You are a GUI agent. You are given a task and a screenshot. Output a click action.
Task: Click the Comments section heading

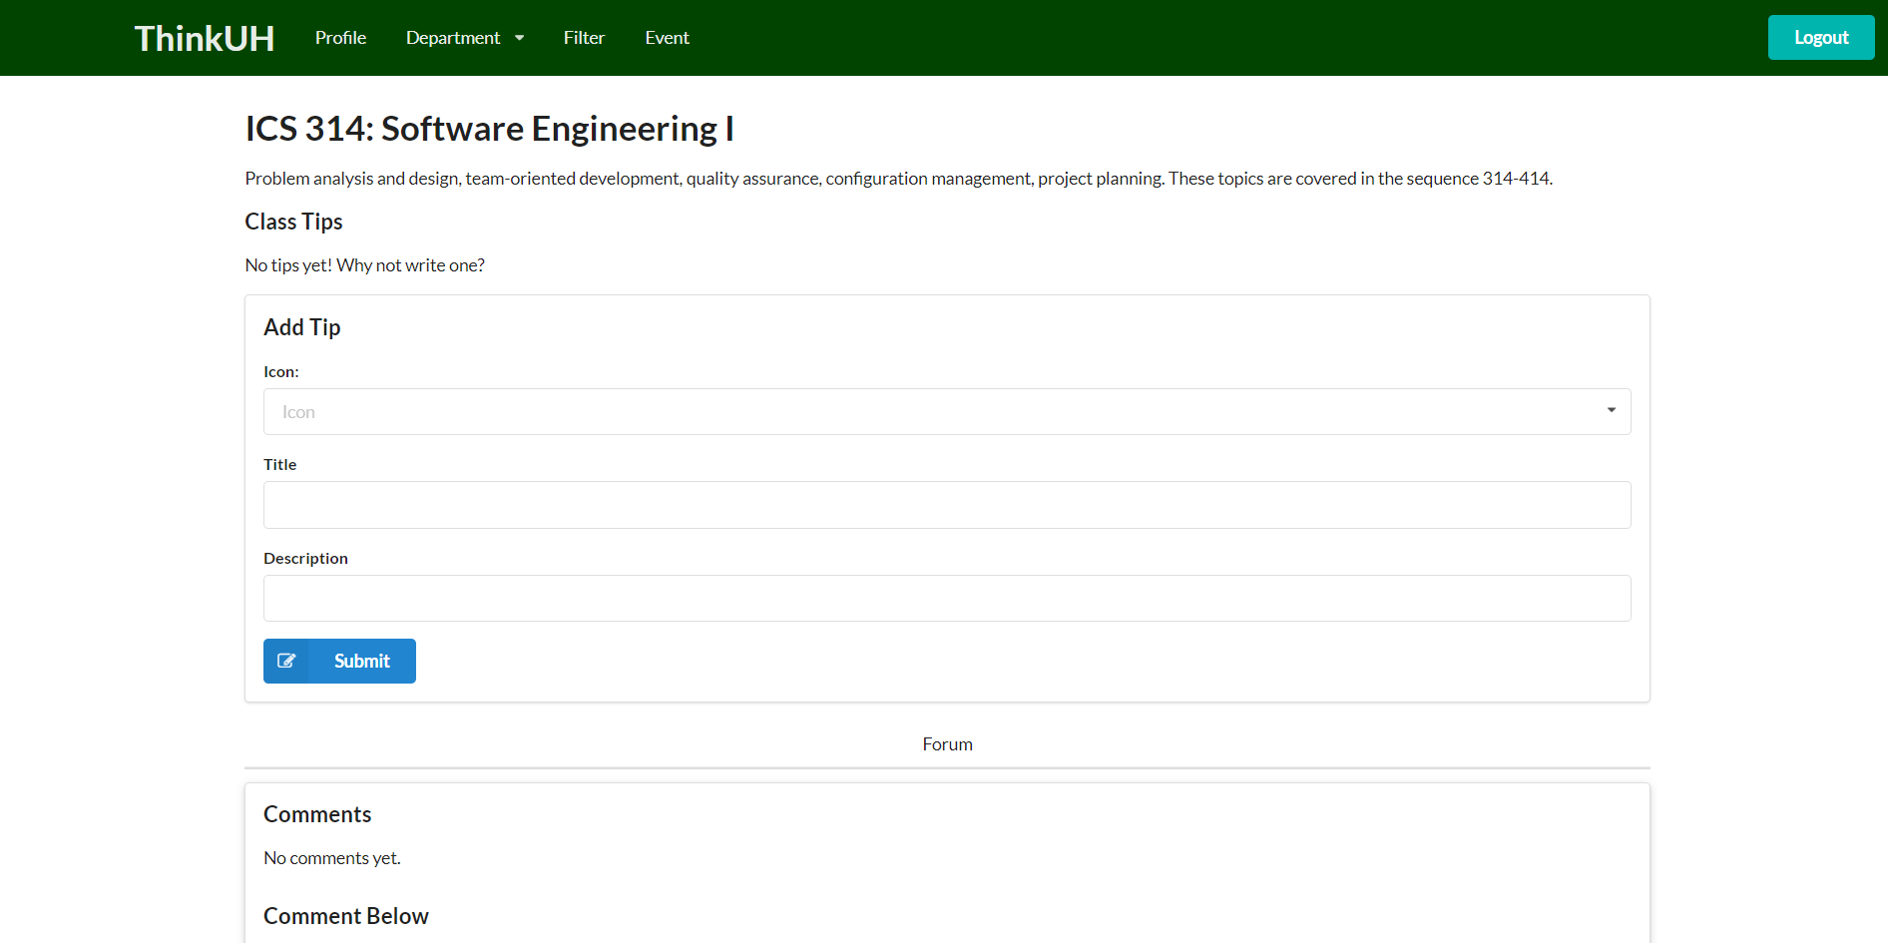(x=317, y=814)
